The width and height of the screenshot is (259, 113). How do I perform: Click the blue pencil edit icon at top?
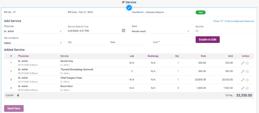point(129,8)
